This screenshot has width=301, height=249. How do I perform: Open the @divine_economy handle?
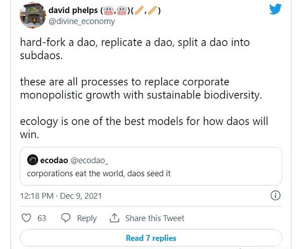(82, 21)
